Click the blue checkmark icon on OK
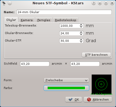This screenshot has width=116, height=107. point(71,99)
